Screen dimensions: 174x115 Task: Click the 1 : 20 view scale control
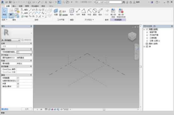[39, 109]
